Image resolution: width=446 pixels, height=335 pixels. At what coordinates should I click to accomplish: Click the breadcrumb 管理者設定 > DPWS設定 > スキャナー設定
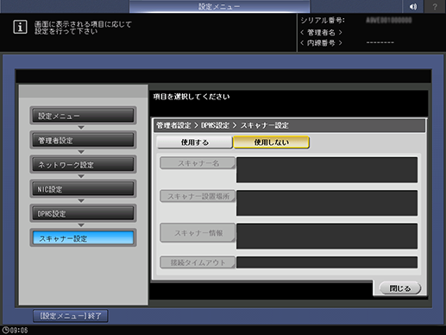click(223, 125)
